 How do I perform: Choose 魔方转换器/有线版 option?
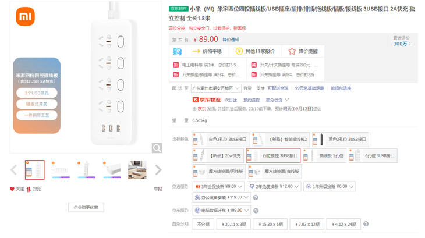pos(275,172)
